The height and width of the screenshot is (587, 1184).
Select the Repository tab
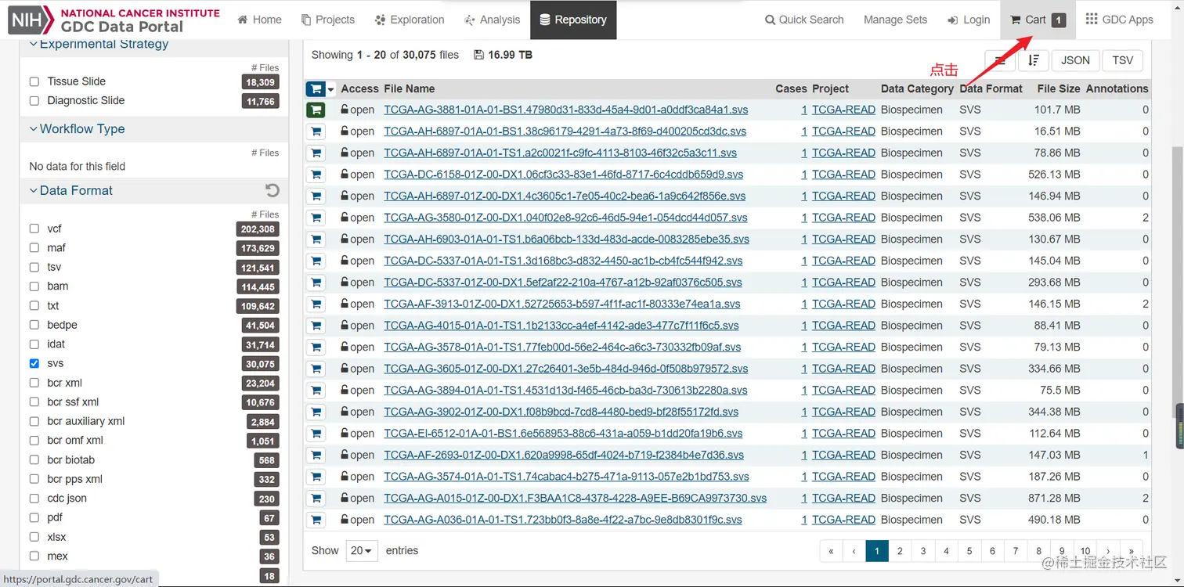573,20
